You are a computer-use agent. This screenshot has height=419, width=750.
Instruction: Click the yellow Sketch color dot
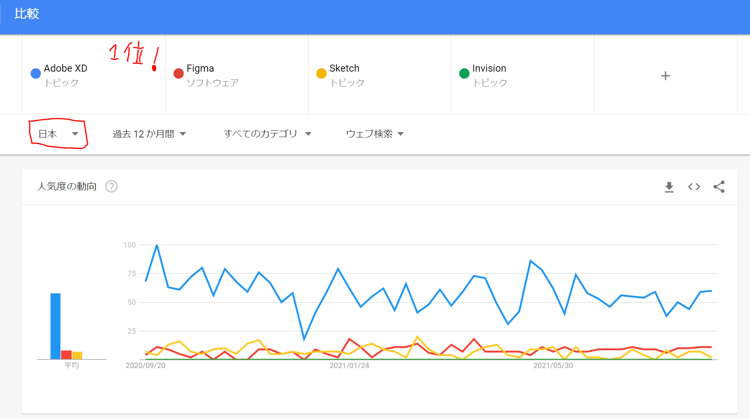coord(321,74)
